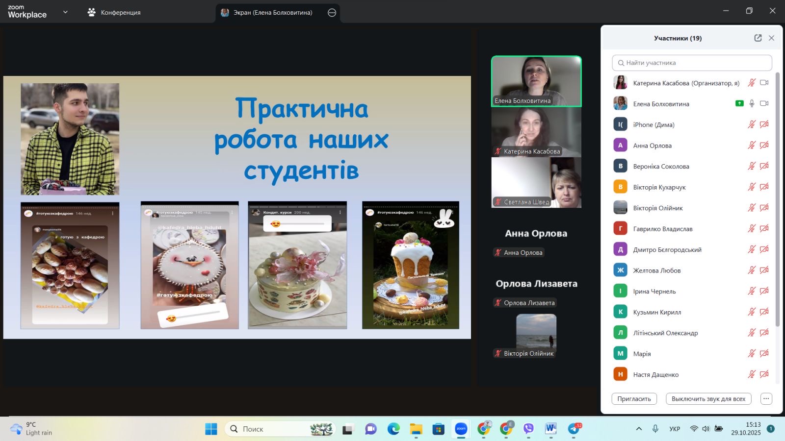Viewport: 785px width, 441px height.
Task: Pop out the participants panel
Action: (758, 38)
